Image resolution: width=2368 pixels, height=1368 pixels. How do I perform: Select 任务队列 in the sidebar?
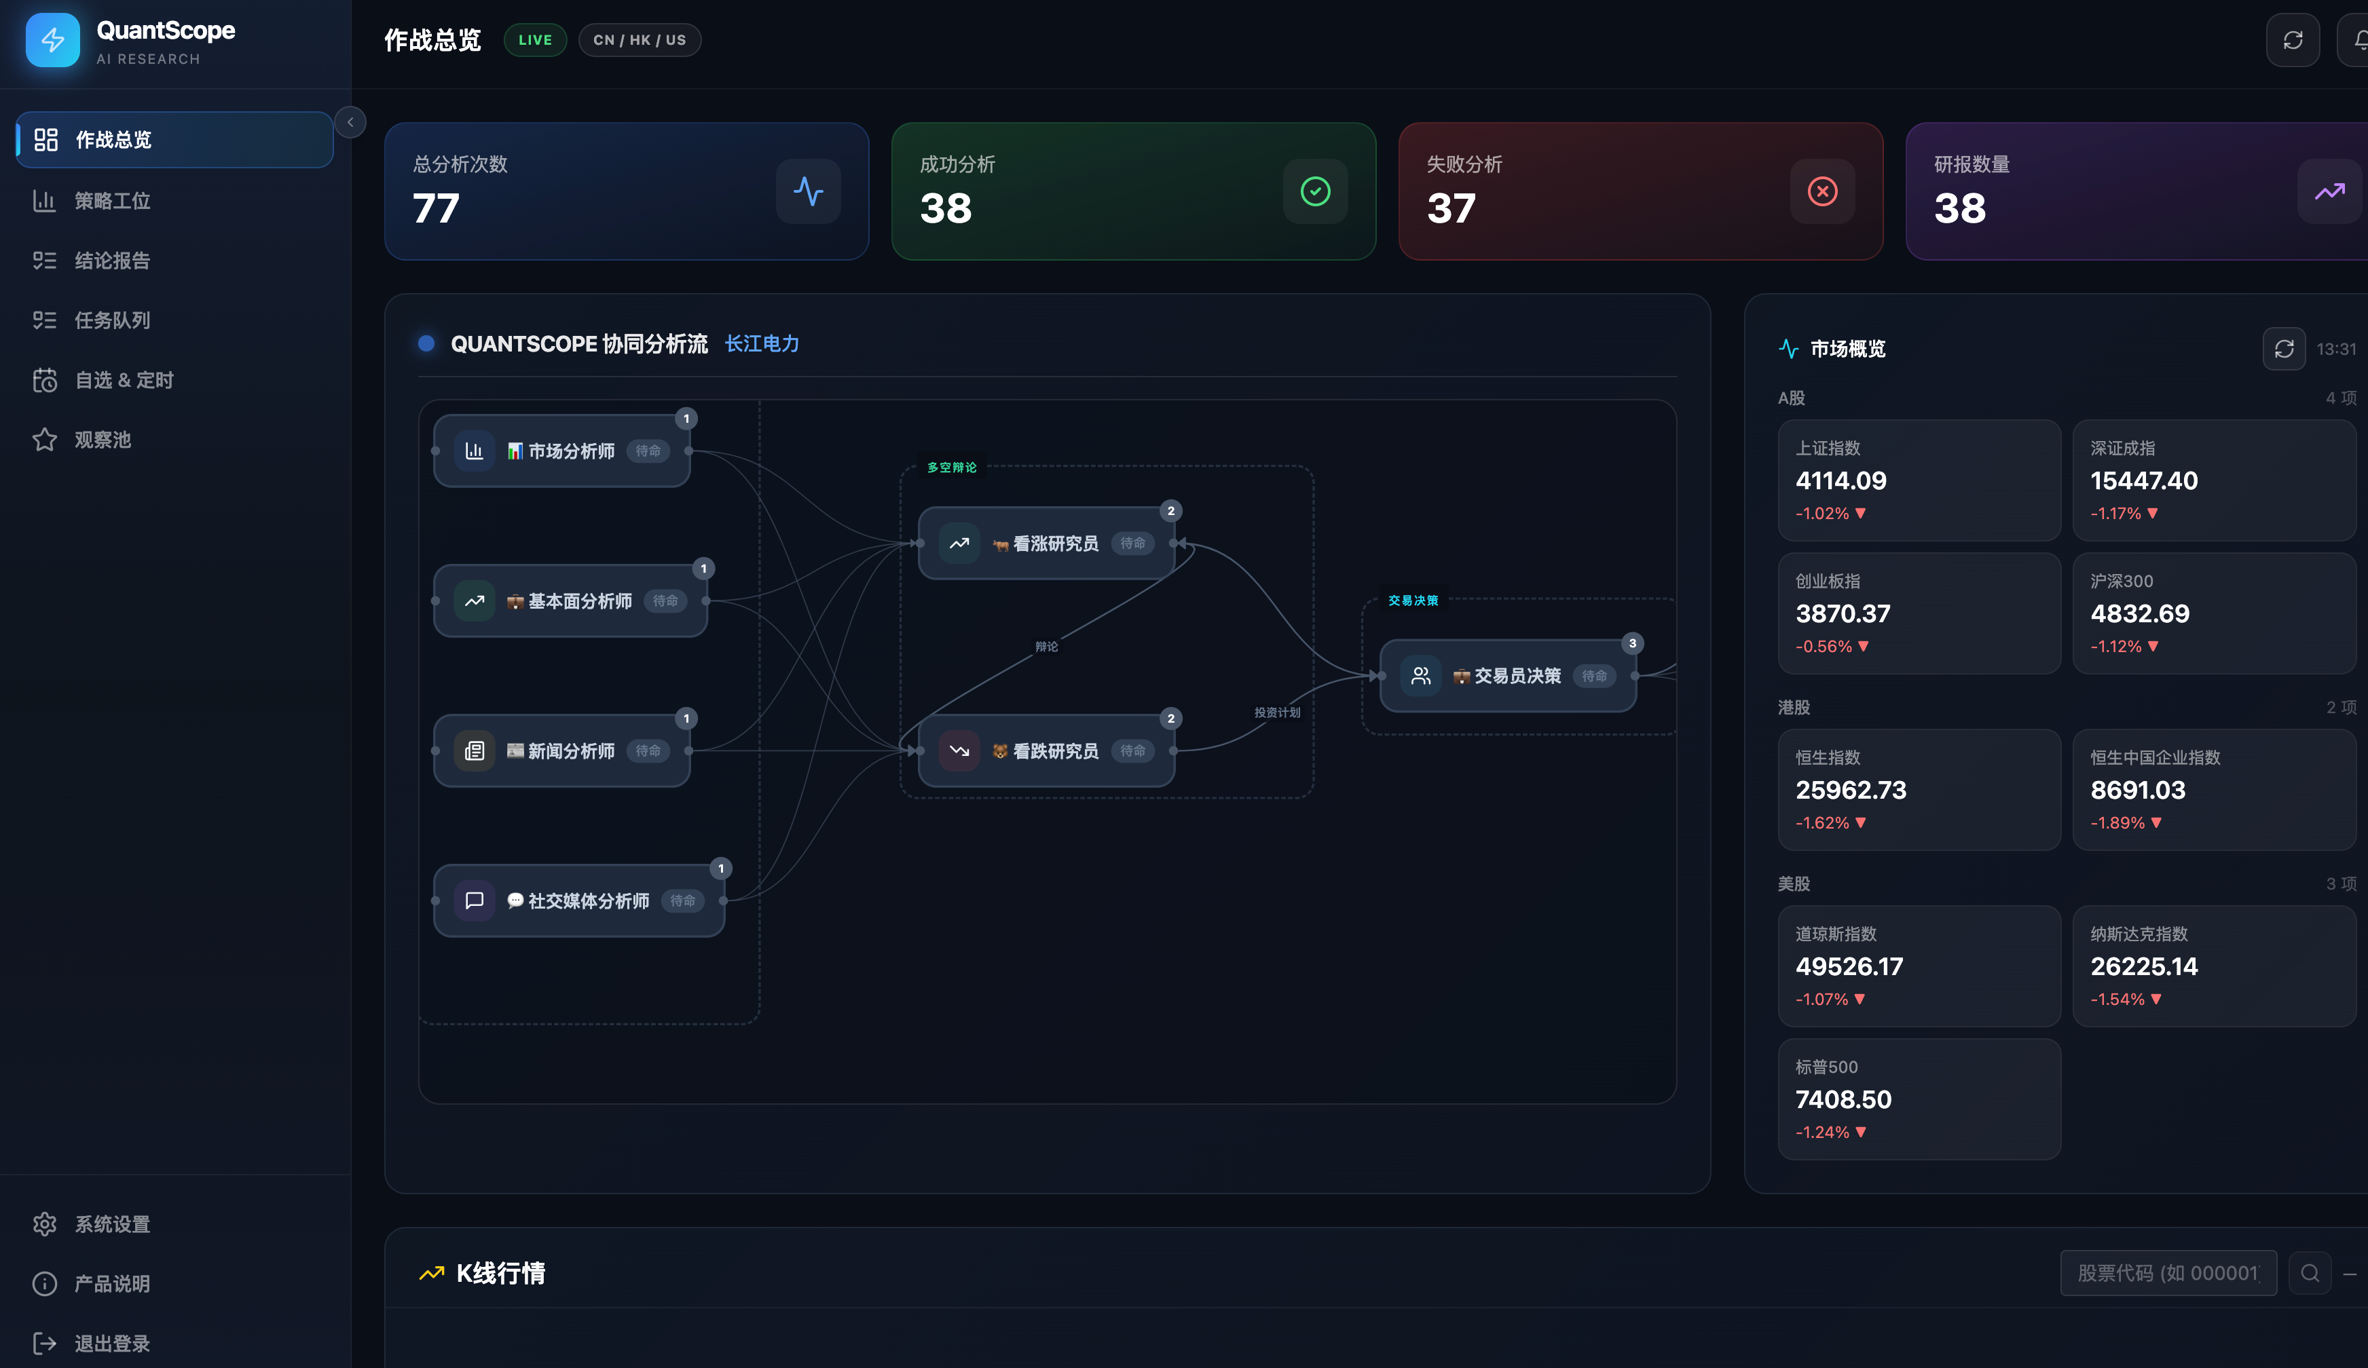tap(174, 320)
